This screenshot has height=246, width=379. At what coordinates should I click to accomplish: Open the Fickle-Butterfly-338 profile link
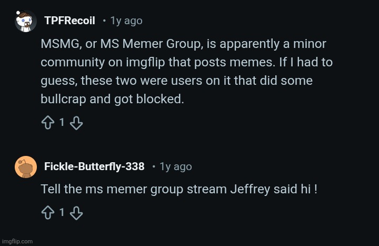click(94, 167)
